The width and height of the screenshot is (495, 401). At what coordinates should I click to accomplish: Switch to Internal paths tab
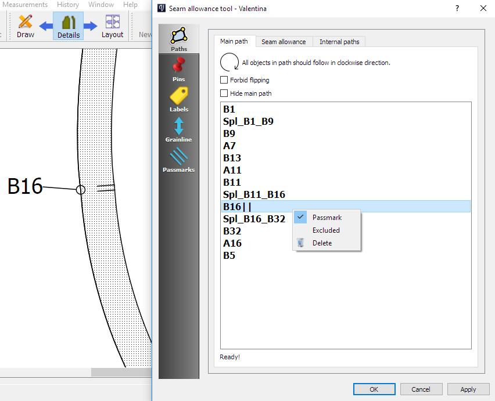(339, 42)
